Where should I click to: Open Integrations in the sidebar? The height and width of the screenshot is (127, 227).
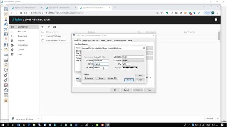coord(23,45)
